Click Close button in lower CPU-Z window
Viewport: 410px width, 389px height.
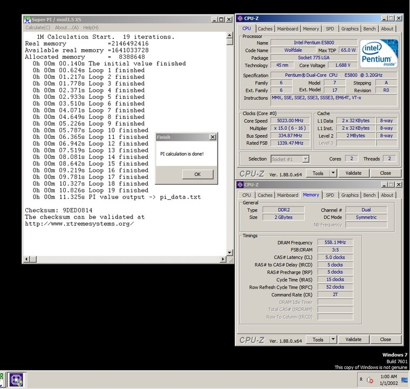tap(385, 339)
